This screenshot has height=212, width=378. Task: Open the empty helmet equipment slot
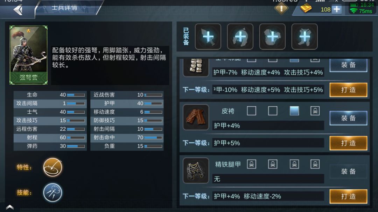[240, 37]
